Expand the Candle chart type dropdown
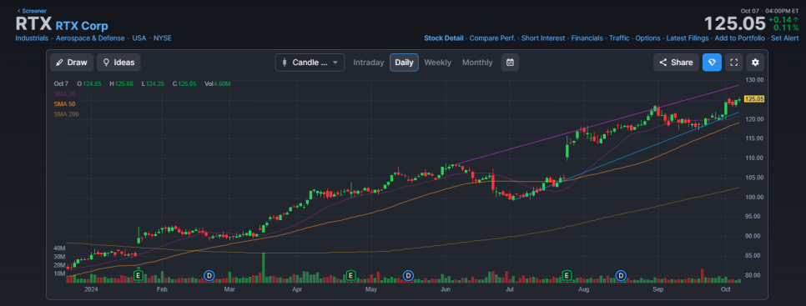The image size is (806, 306). pos(310,63)
